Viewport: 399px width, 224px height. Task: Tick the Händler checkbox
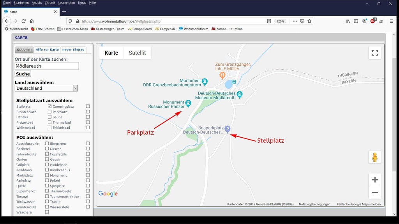(49, 117)
